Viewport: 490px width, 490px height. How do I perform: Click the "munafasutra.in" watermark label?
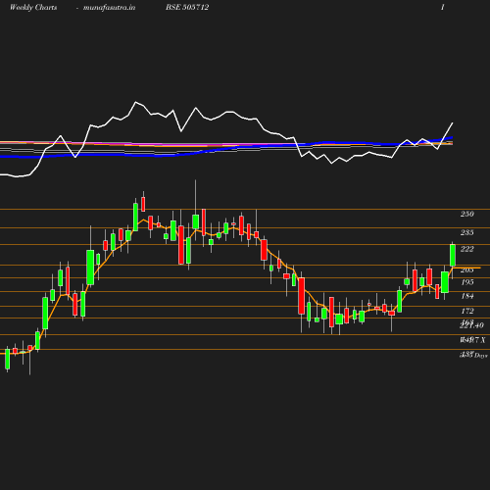coord(109,7)
